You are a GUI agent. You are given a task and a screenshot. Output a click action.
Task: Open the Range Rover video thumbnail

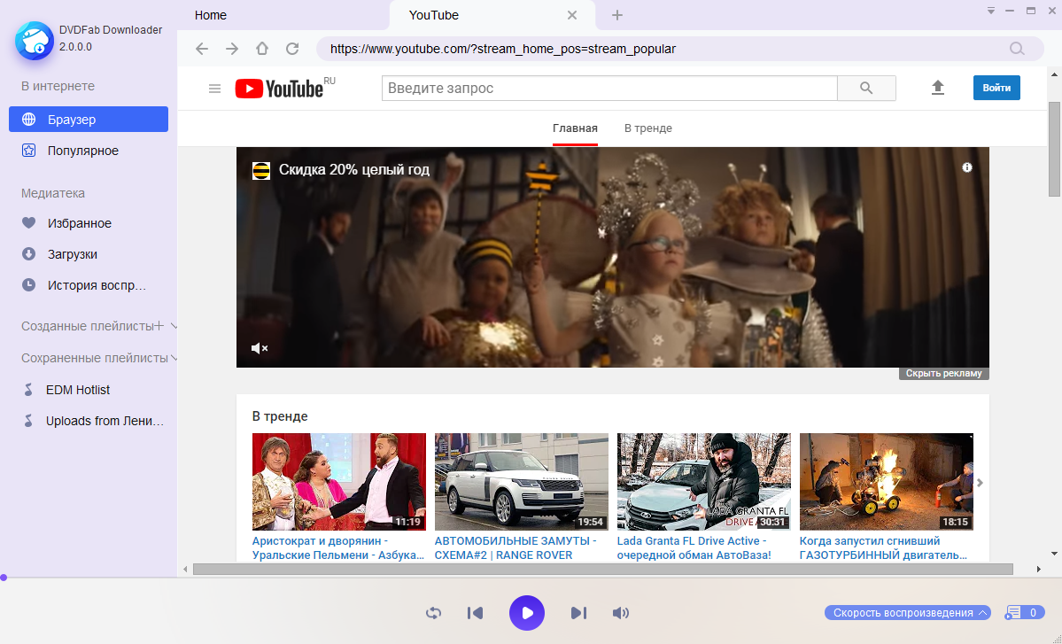point(521,481)
